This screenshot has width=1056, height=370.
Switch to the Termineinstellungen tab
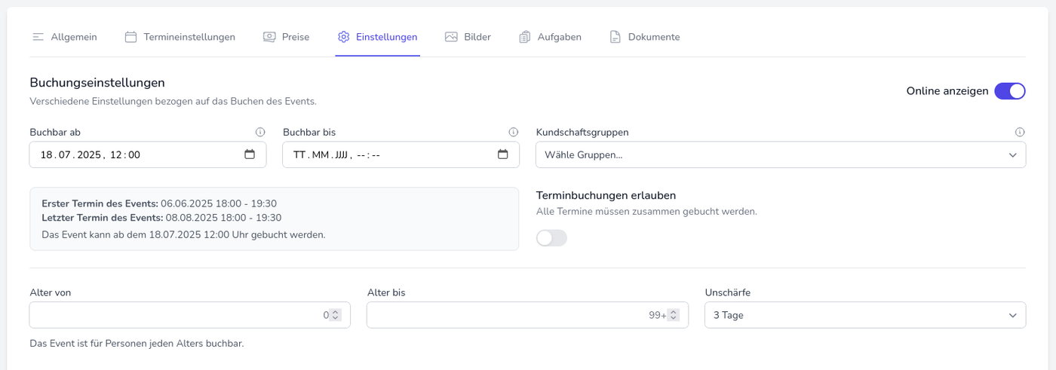(180, 37)
